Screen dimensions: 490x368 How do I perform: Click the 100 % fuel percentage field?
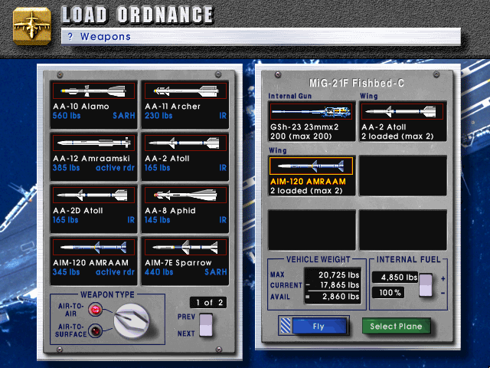point(388,293)
